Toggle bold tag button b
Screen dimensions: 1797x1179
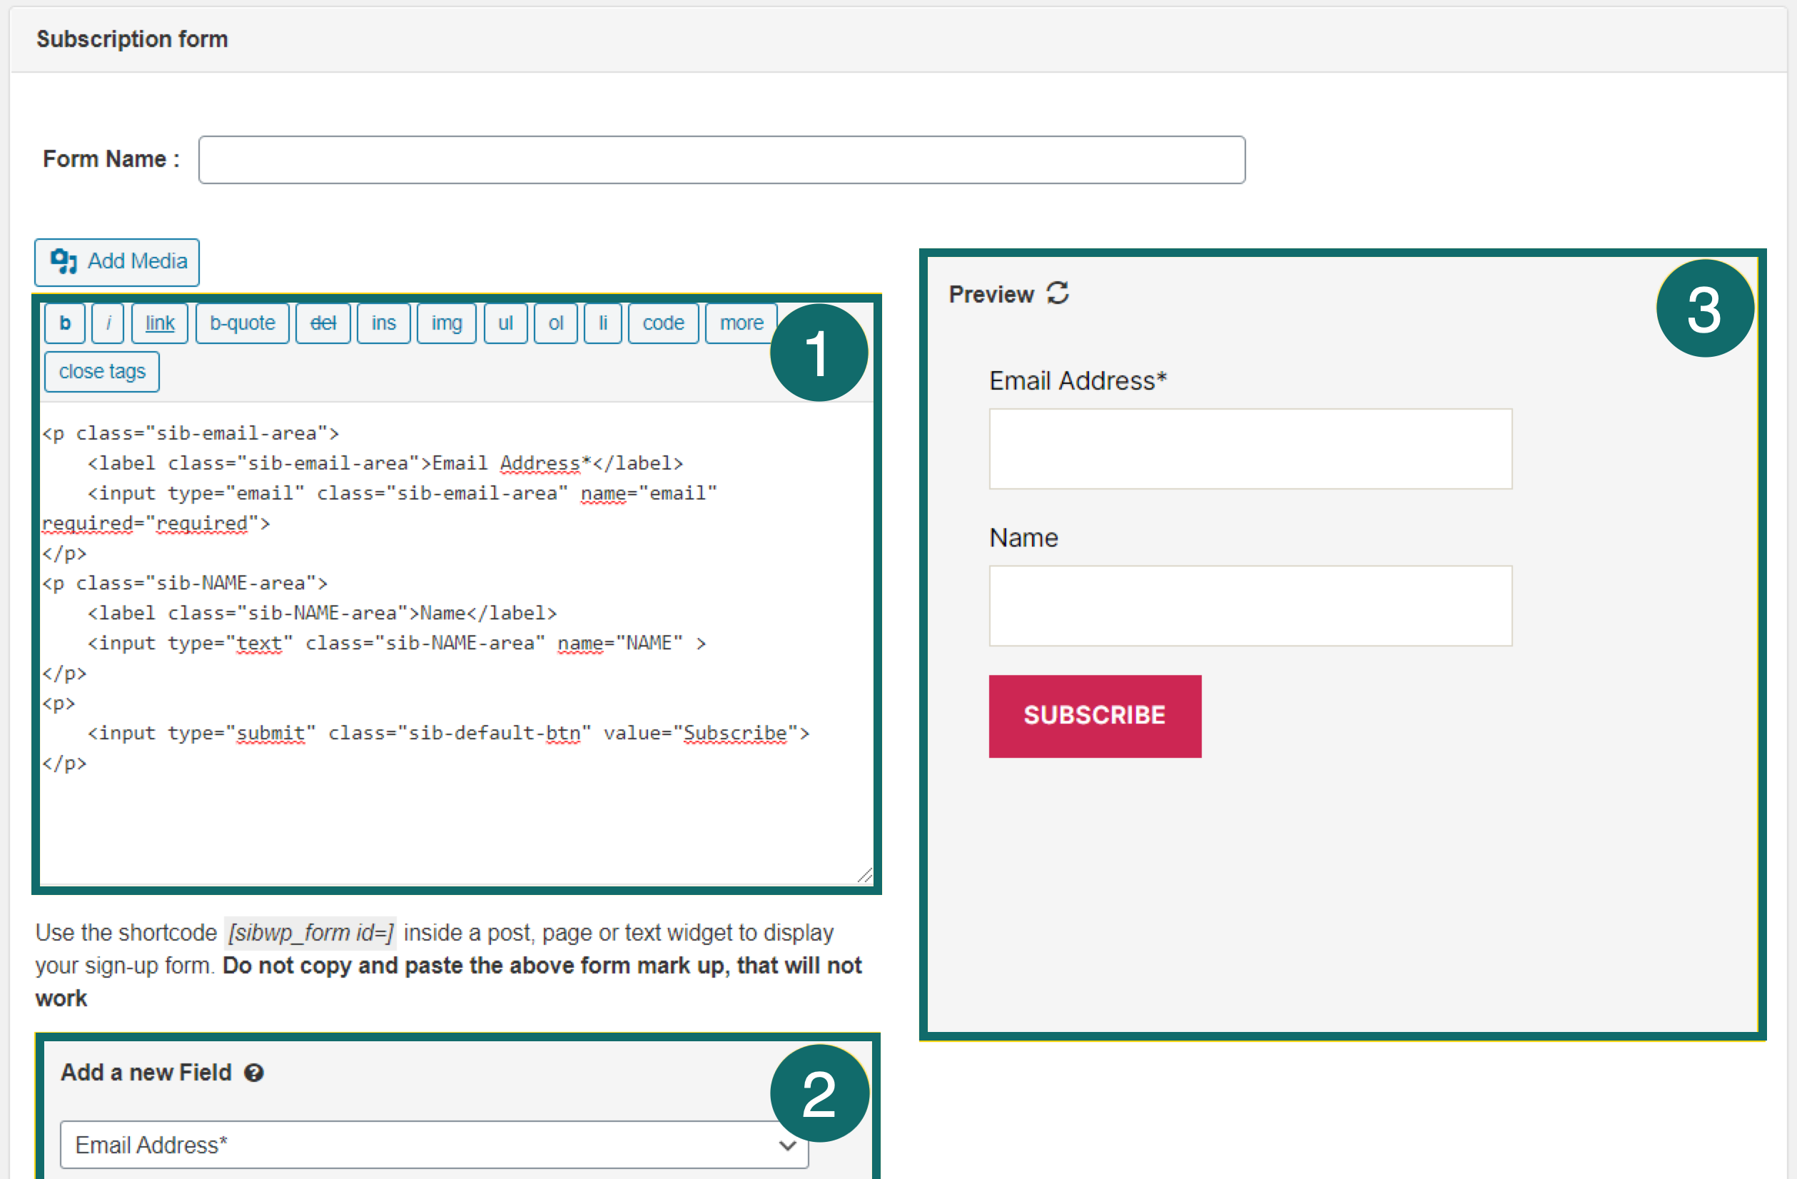pos(65,323)
